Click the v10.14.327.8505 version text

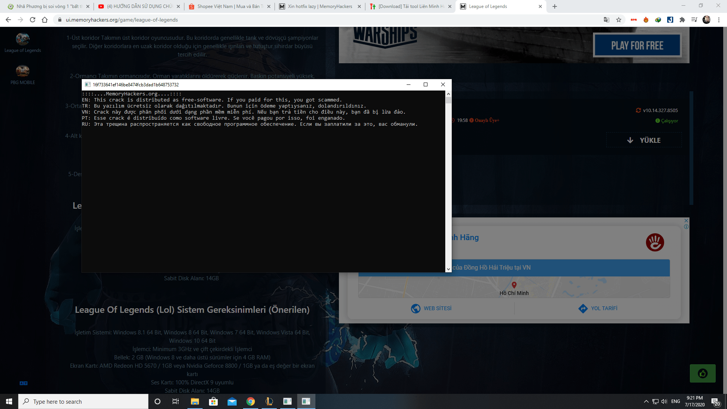tap(660, 110)
